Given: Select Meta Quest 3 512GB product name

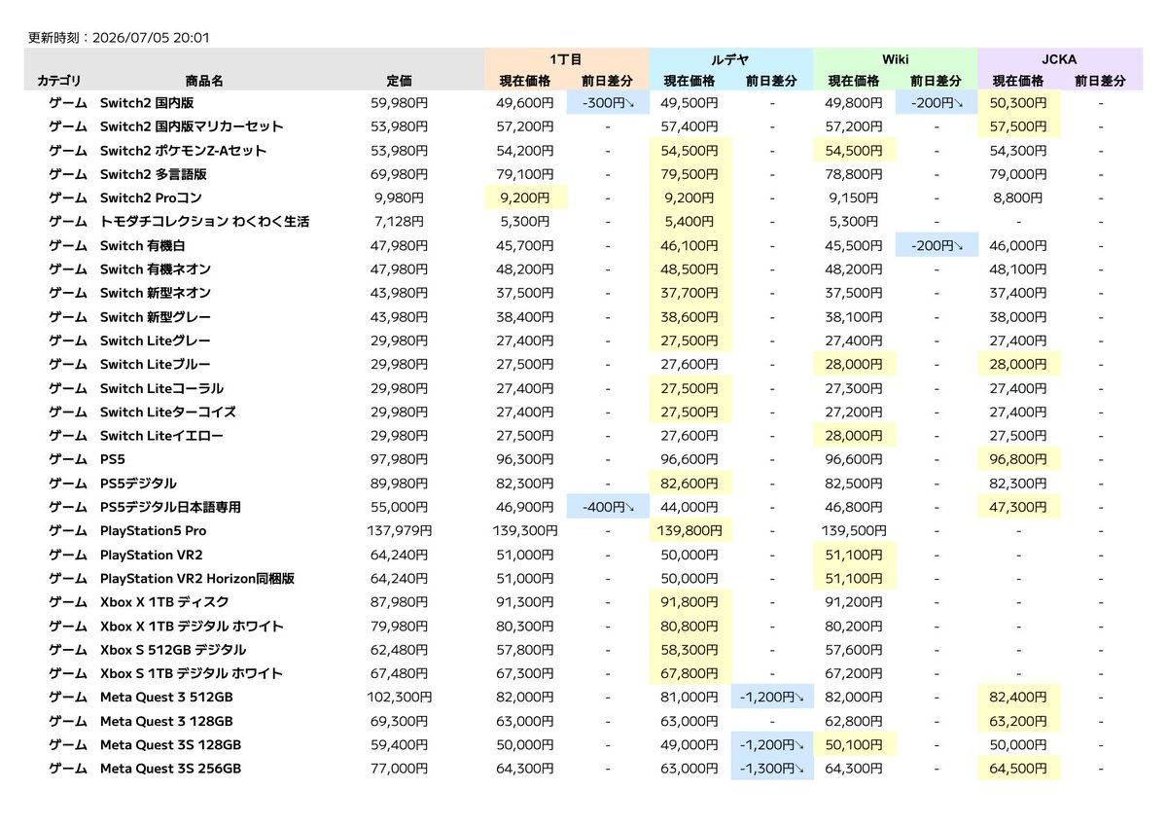Looking at the screenshot, I should (x=166, y=698).
